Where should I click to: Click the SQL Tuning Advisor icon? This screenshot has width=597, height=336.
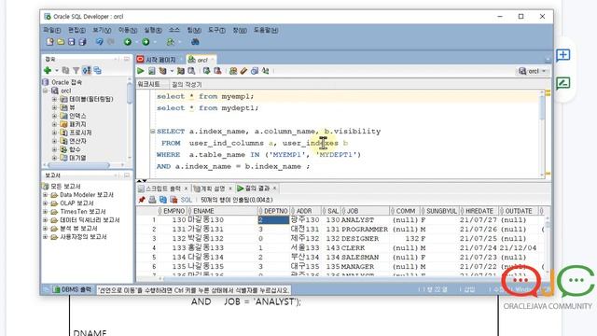tap(191, 71)
